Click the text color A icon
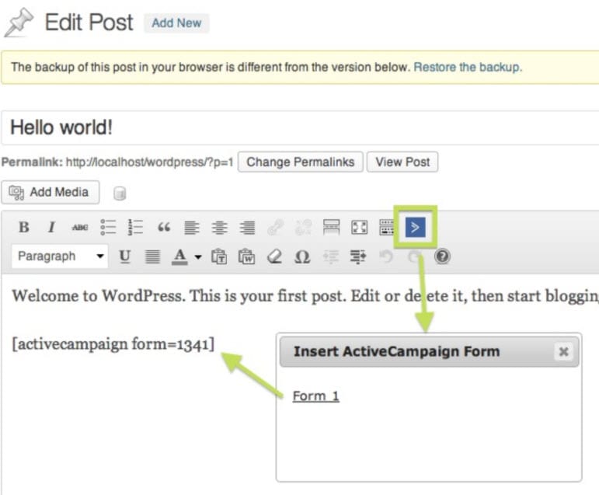599x495 pixels. pyautogui.click(x=179, y=256)
